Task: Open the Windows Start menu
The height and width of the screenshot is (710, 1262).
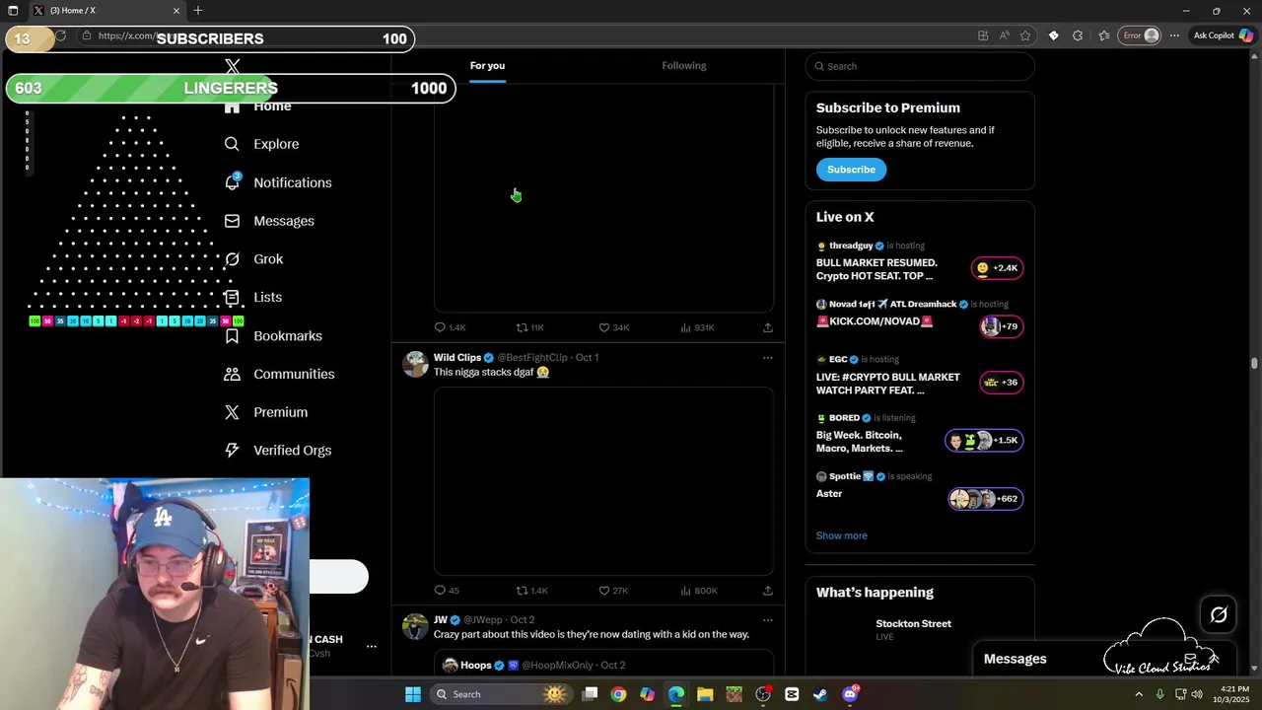Action: pyautogui.click(x=413, y=694)
